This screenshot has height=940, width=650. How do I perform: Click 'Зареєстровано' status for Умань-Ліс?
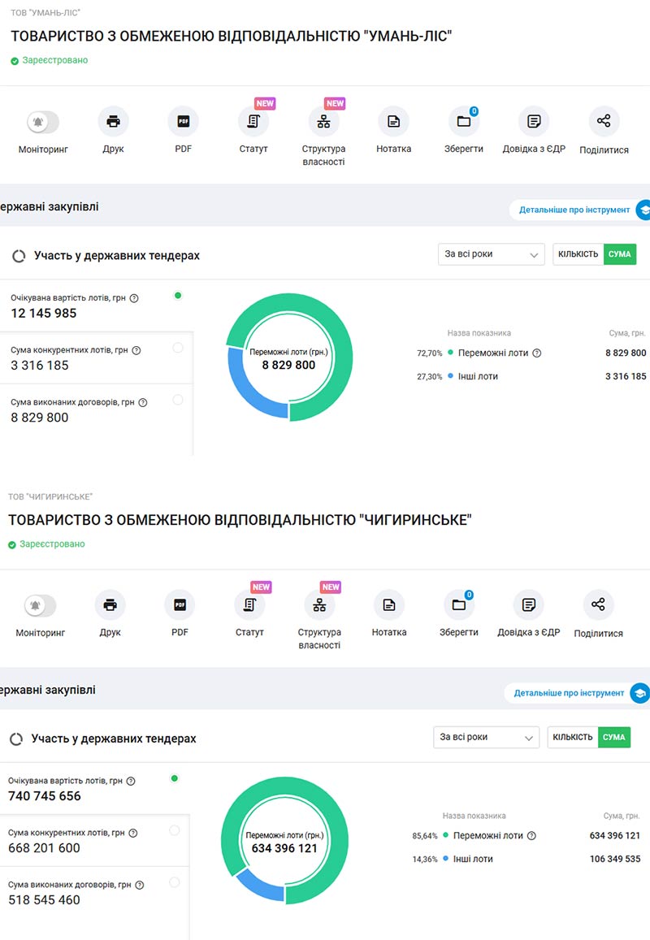50,61
